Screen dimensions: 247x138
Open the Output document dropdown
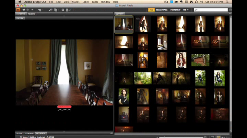[69, 10]
